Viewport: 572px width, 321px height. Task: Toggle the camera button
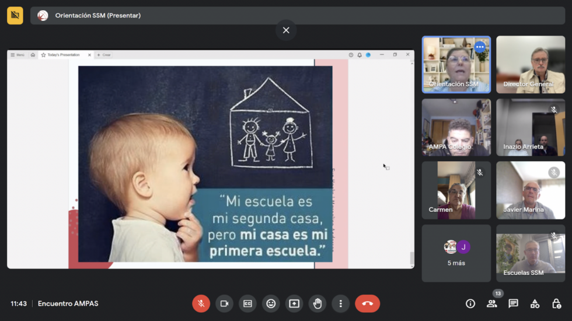point(224,303)
